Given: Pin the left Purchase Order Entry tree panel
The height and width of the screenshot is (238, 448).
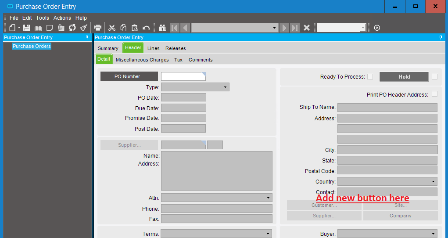Looking at the screenshot, I should click(87, 37).
